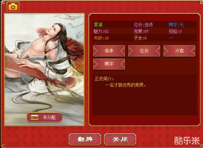Image resolution: width=203 pixels, height=148 pixels.
Task: Click the 宠爱:67 favor stat
Action: pos(141,32)
